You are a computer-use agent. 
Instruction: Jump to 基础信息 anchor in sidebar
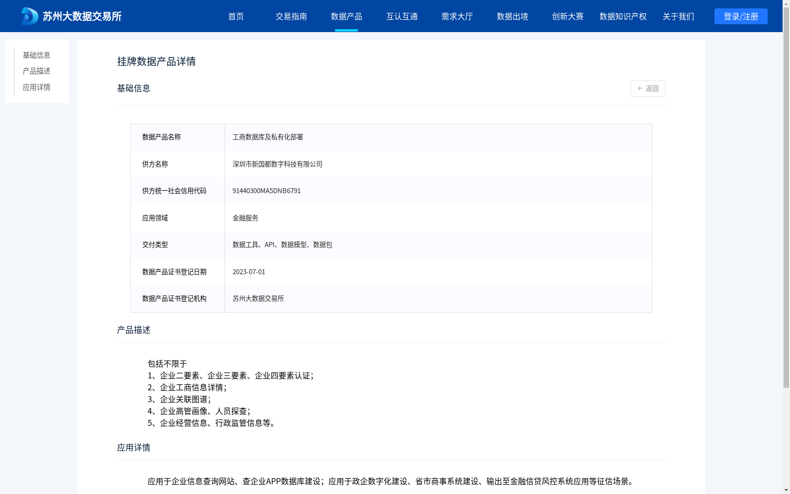37,55
